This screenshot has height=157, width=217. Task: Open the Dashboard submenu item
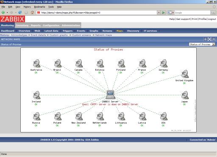coord(8,31)
